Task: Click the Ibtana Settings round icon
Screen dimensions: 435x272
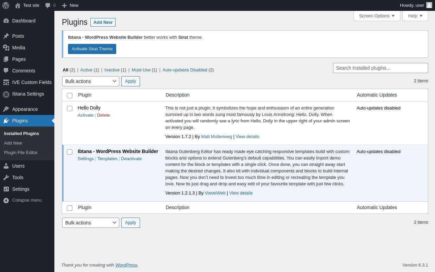Action: coord(6,94)
